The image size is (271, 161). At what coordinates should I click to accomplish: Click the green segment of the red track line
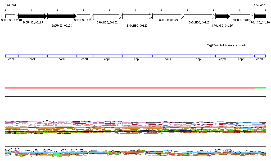click(260, 89)
